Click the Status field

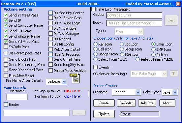pyautogui.click(x=139, y=114)
